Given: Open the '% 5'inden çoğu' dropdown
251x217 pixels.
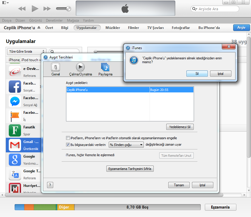Looking at the screenshot, I should 126,145.
